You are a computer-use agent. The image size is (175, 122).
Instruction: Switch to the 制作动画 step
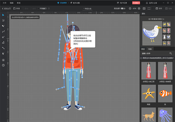pos(76,2)
